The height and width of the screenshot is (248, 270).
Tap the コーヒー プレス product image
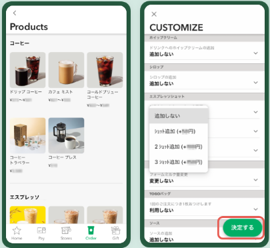[66, 135]
